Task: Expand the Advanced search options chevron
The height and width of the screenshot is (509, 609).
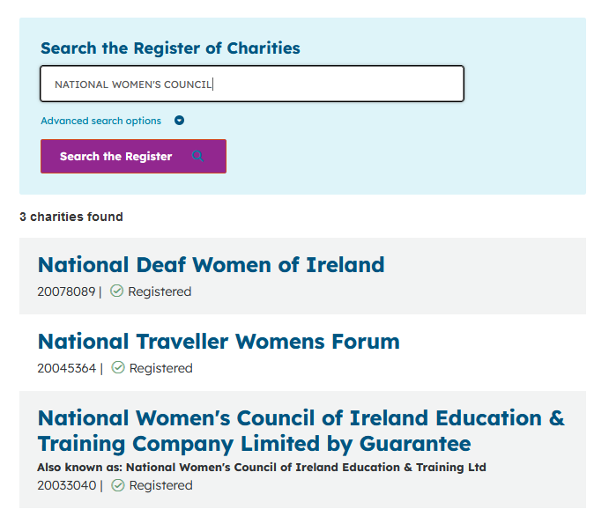Action: click(x=179, y=121)
